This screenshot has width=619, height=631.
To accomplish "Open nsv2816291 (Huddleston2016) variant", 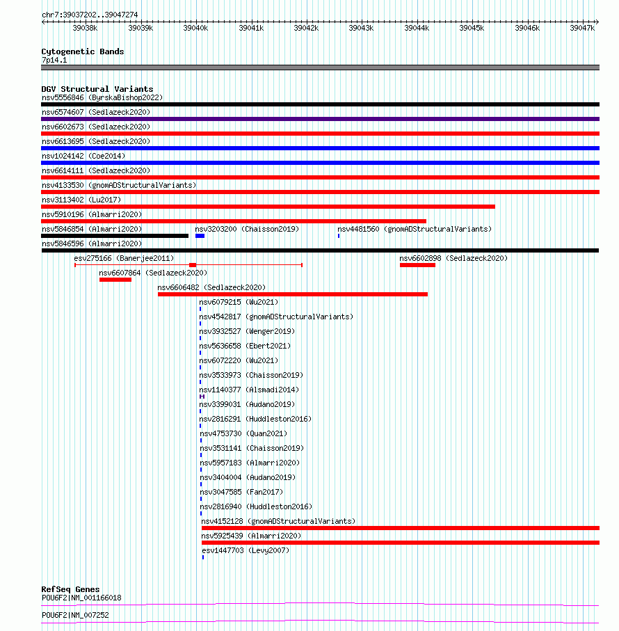I will 255,419.
